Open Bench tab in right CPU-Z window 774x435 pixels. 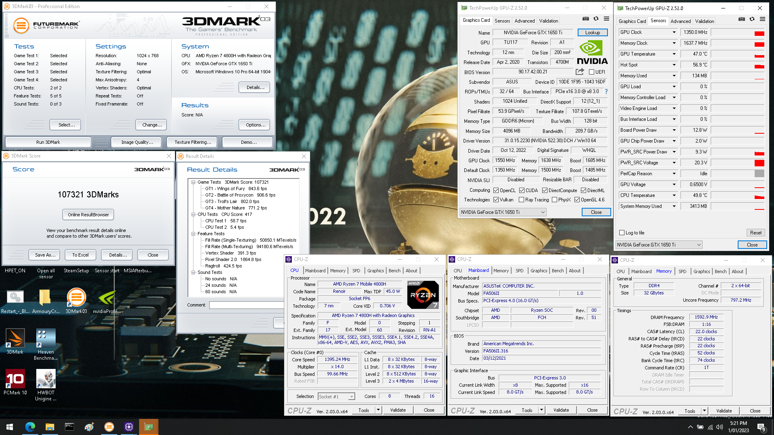(x=720, y=271)
